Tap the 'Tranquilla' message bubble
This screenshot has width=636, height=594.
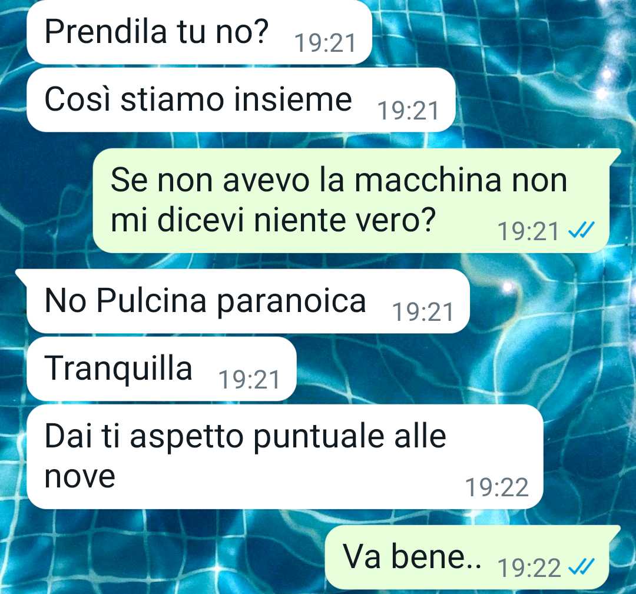click(x=161, y=369)
